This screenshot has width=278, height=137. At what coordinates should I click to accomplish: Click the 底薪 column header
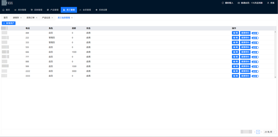[74, 28]
